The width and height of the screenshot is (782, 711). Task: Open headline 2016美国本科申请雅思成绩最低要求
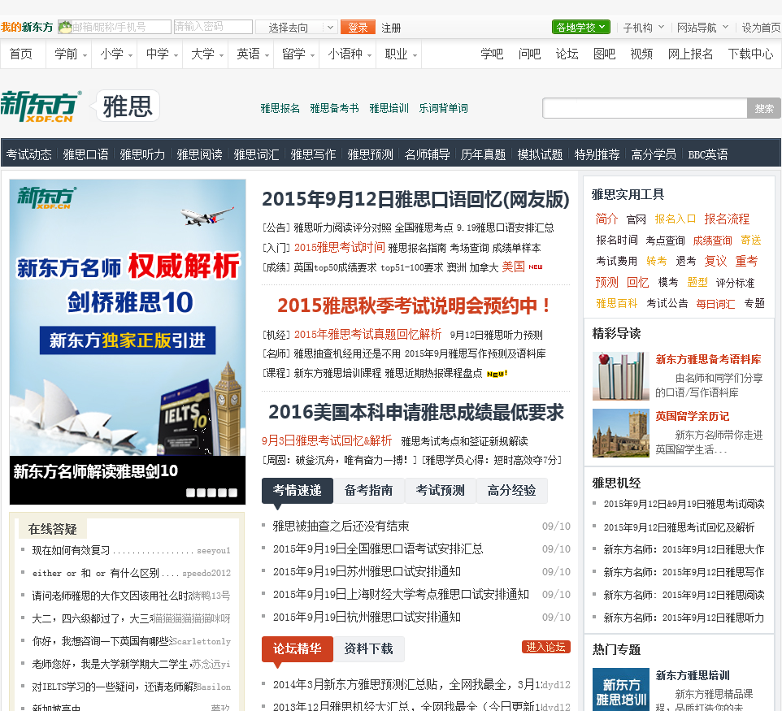(x=416, y=412)
